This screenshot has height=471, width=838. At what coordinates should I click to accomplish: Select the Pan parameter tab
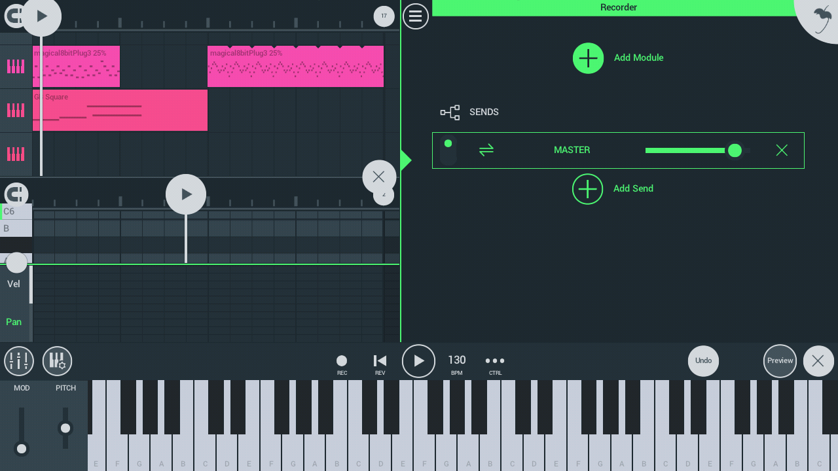(14, 322)
